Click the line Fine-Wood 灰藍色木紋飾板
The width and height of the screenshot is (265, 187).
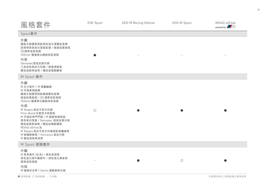pos(38,113)
